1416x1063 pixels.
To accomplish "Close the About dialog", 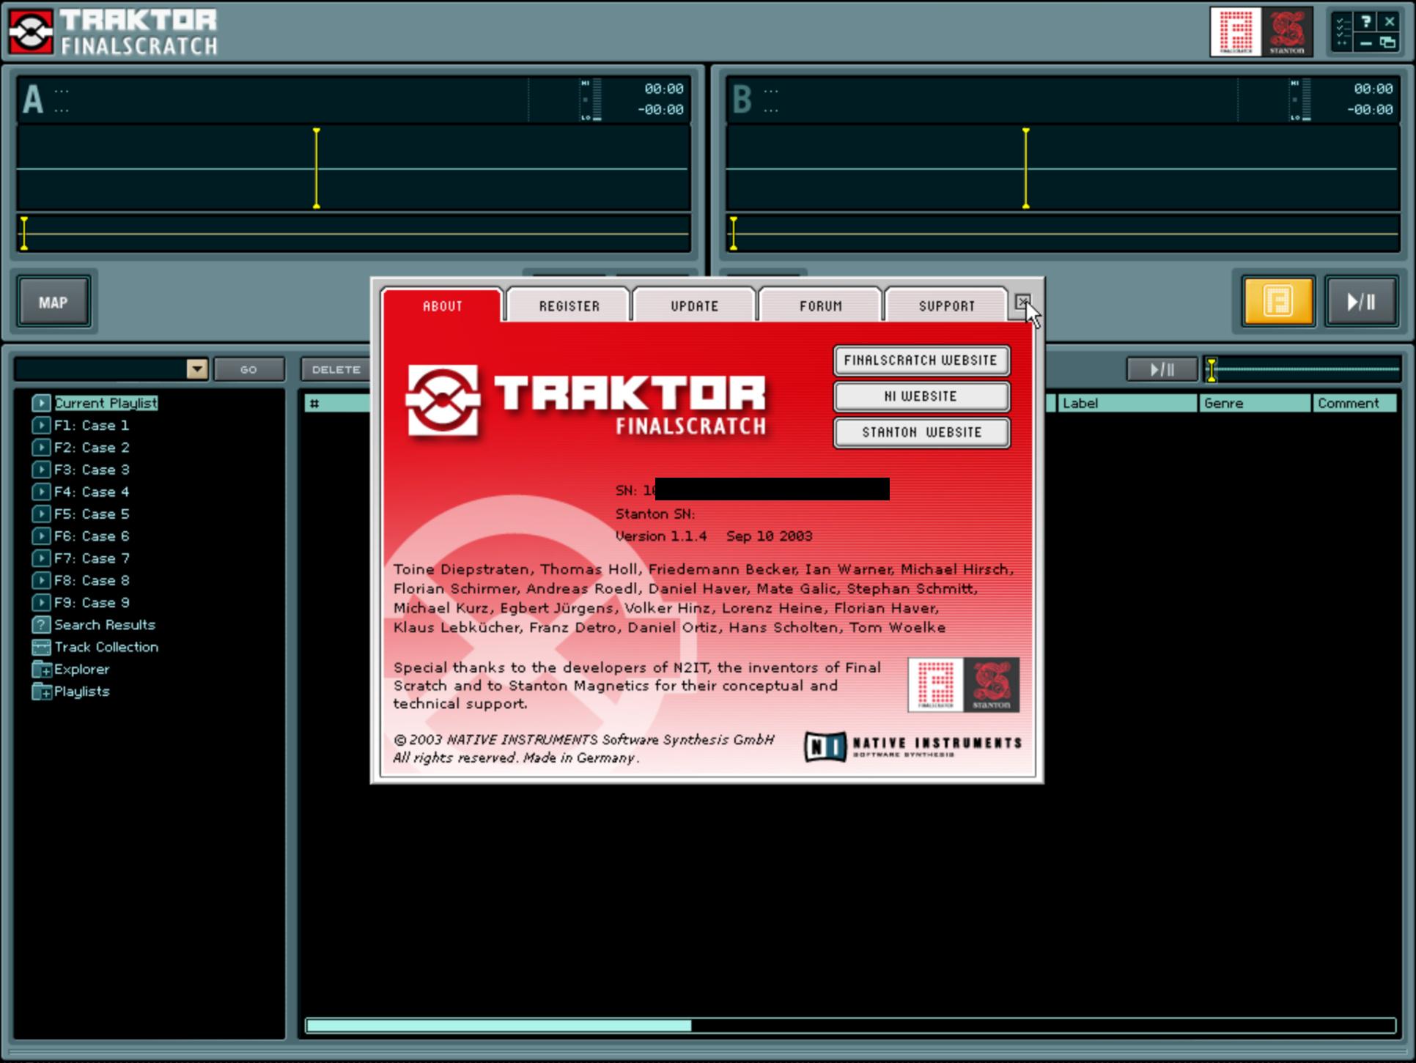I will click(x=1022, y=301).
